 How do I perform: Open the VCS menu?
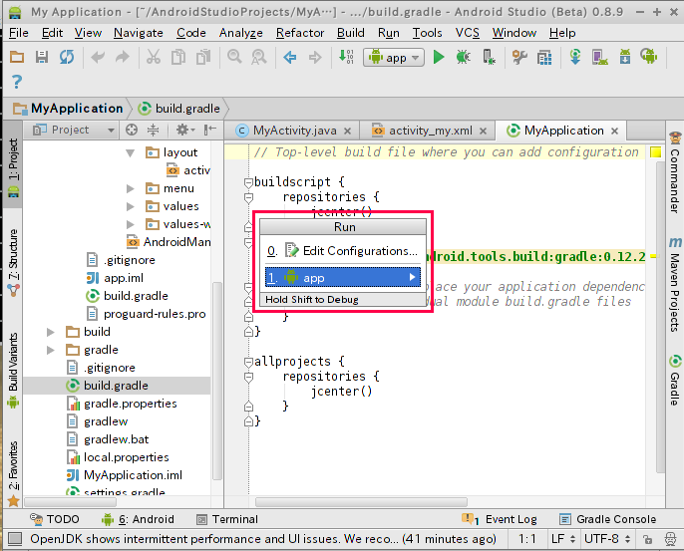pyautogui.click(x=468, y=33)
